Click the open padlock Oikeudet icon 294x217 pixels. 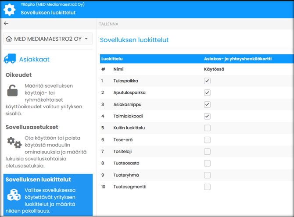click(12, 91)
